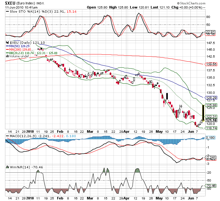This screenshot has width=220, height=201.
Task: Click the MA(50) 128.29 legend entry
Action: [x=19, y=46]
